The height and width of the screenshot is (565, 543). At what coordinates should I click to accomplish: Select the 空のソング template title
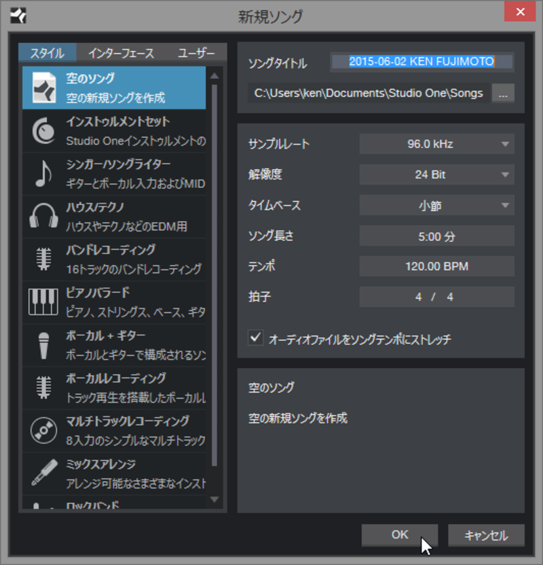click(90, 78)
